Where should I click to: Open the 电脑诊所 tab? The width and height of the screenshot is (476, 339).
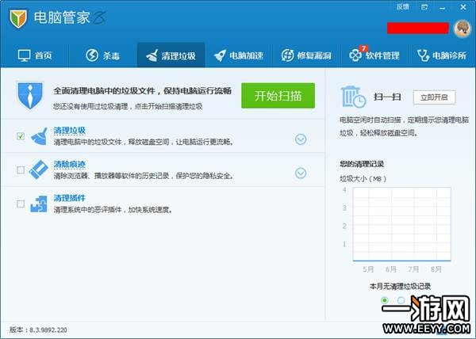pos(442,55)
